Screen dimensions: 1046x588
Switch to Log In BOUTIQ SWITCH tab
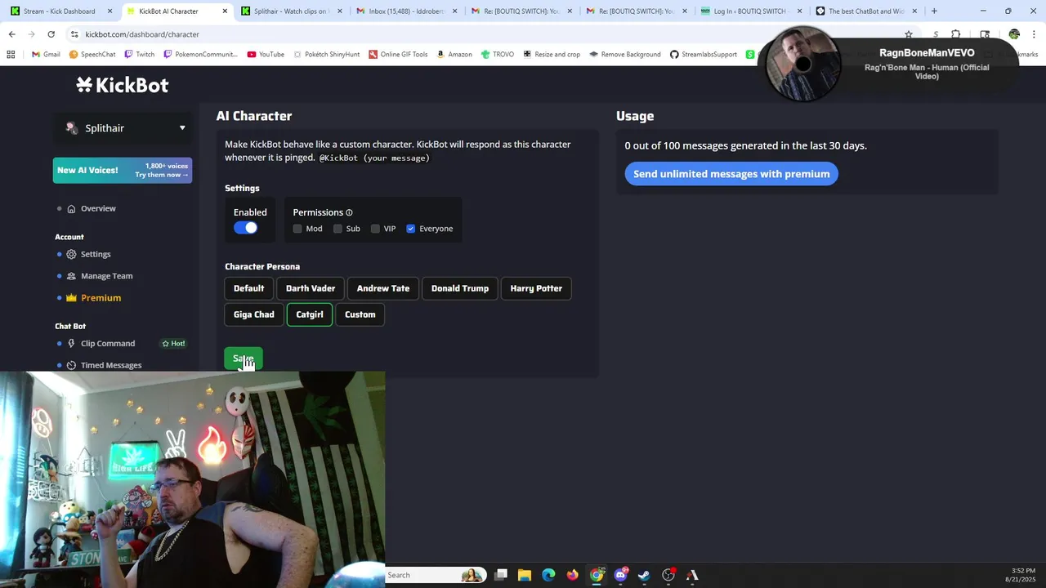click(750, 11)
